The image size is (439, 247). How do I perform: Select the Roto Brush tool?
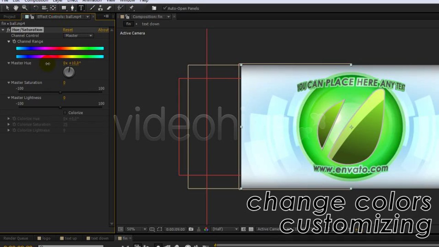pyautogui.click(x=120, y=8)
